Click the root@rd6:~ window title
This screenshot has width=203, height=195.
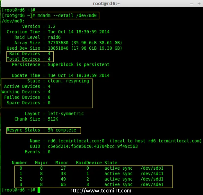(106, 4)
